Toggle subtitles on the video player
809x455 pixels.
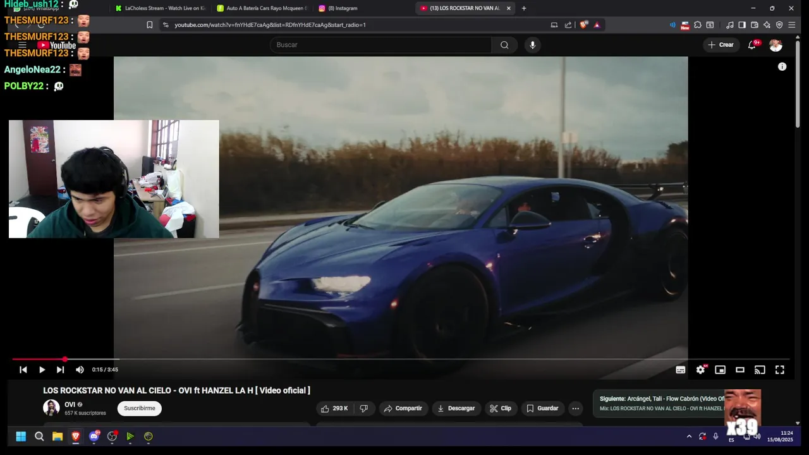click(680, 370)
